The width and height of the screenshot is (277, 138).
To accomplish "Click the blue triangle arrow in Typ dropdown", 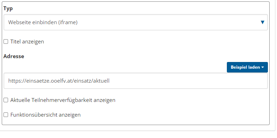I will [263, 22].
